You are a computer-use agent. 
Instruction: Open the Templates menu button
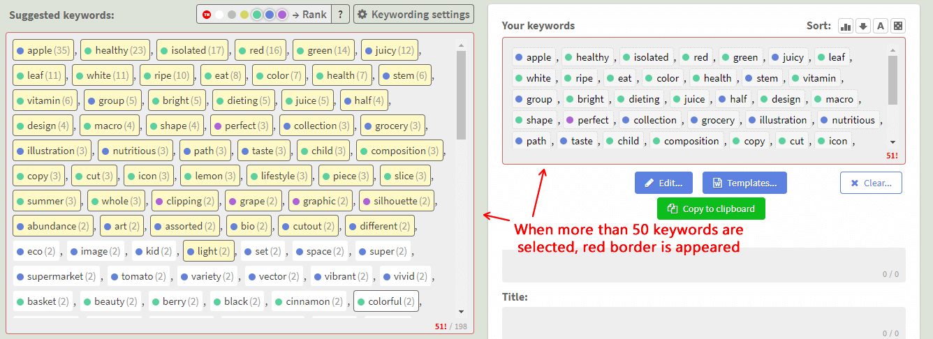[744, 183]
